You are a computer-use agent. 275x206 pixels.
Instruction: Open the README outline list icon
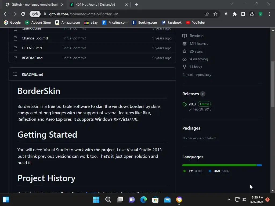15,74
